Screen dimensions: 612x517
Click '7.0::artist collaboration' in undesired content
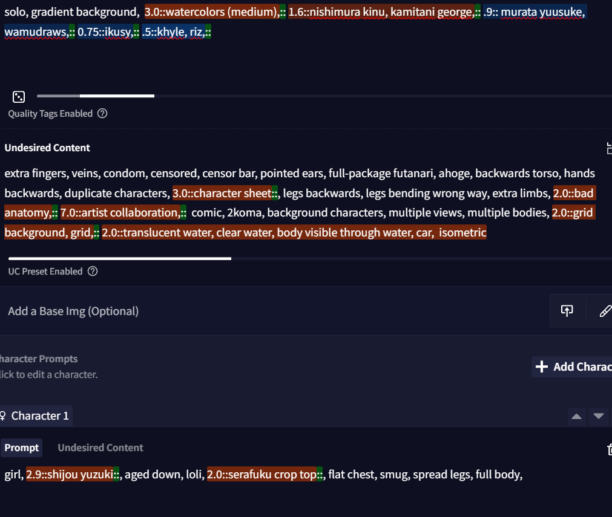click(120, 213)
